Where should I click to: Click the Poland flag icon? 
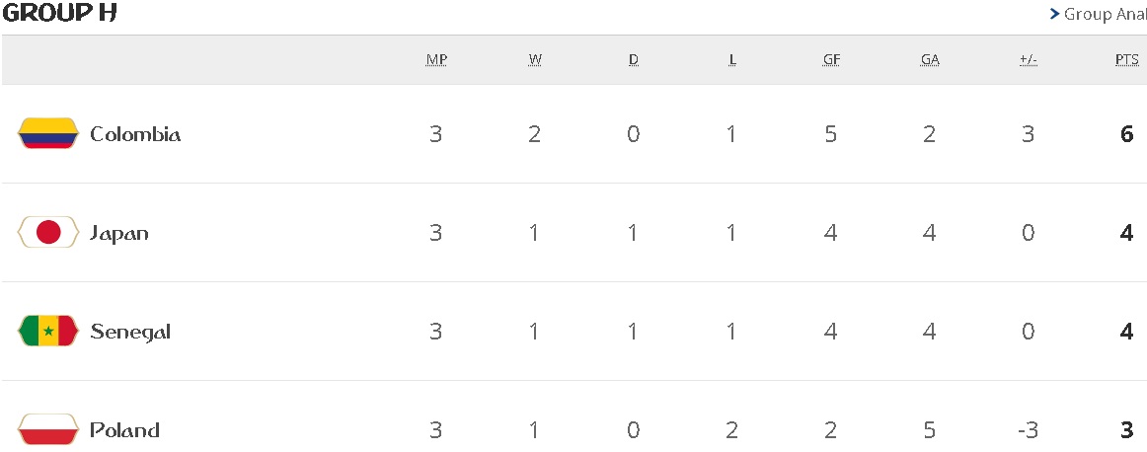(47, 429)
